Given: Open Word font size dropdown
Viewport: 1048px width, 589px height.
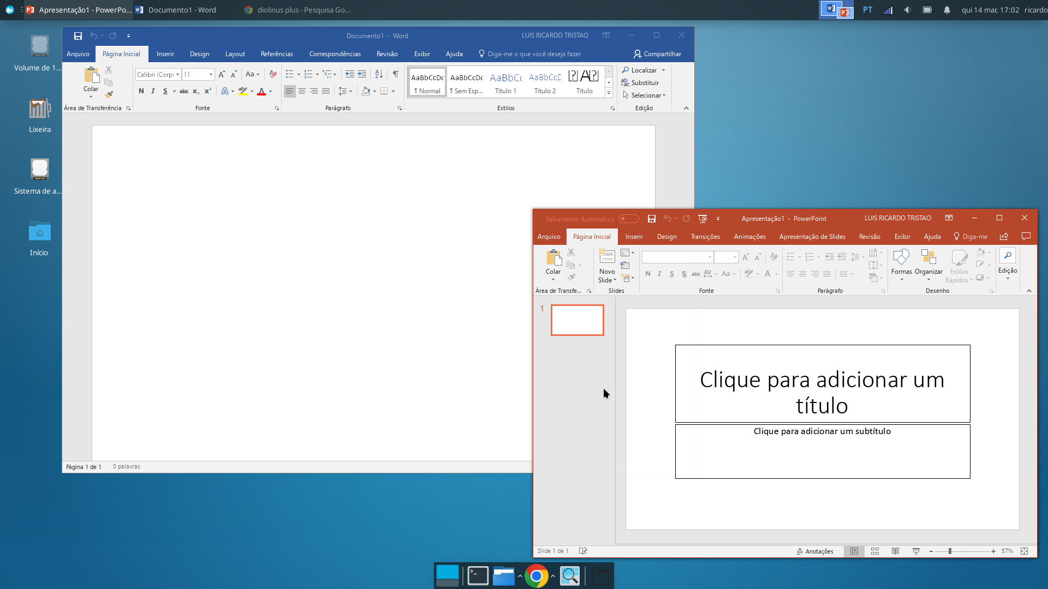Looking at the screenshot, I should coord(211,75).
